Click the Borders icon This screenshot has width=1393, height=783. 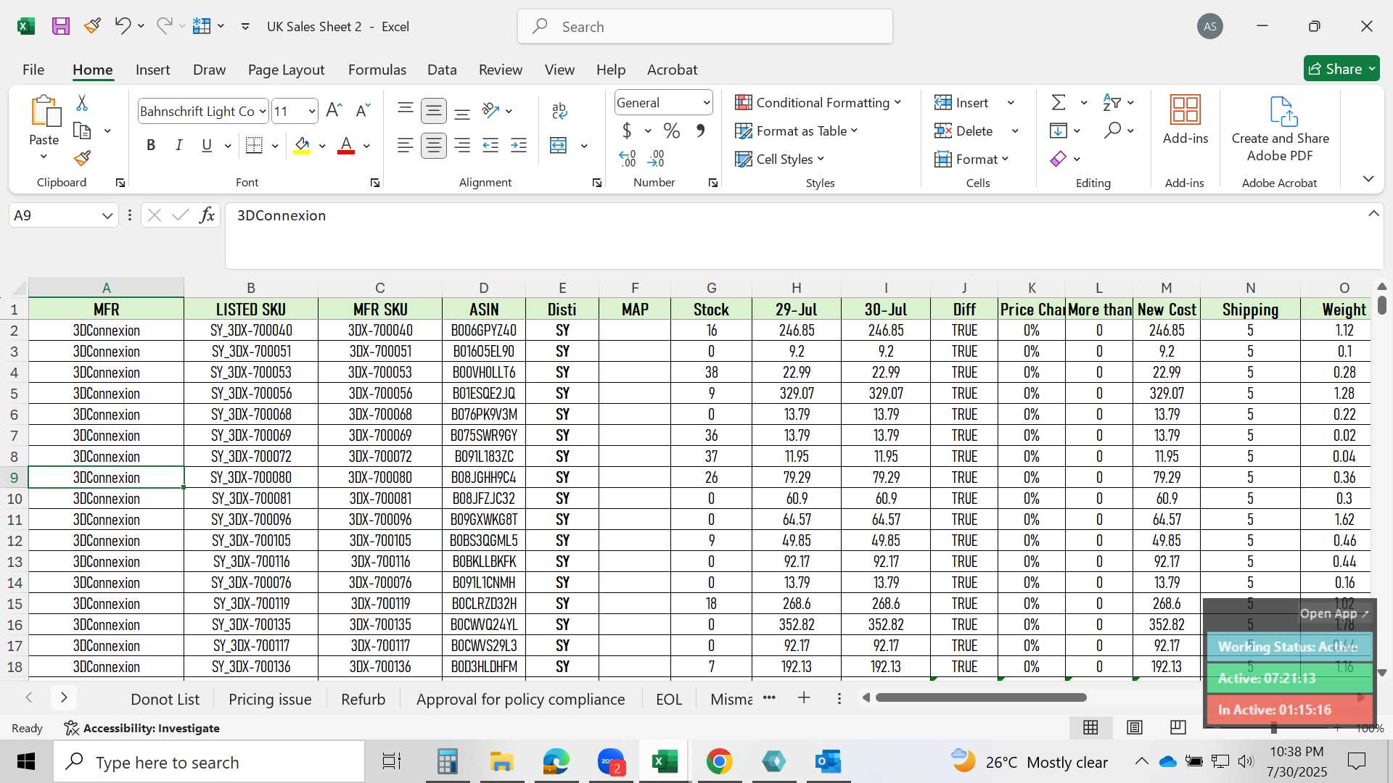click(x=254, y=145)
